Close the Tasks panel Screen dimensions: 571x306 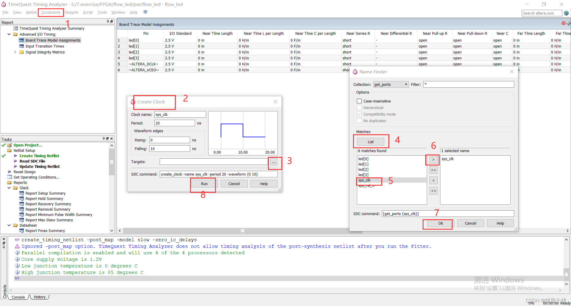click(x=112, y=139)
